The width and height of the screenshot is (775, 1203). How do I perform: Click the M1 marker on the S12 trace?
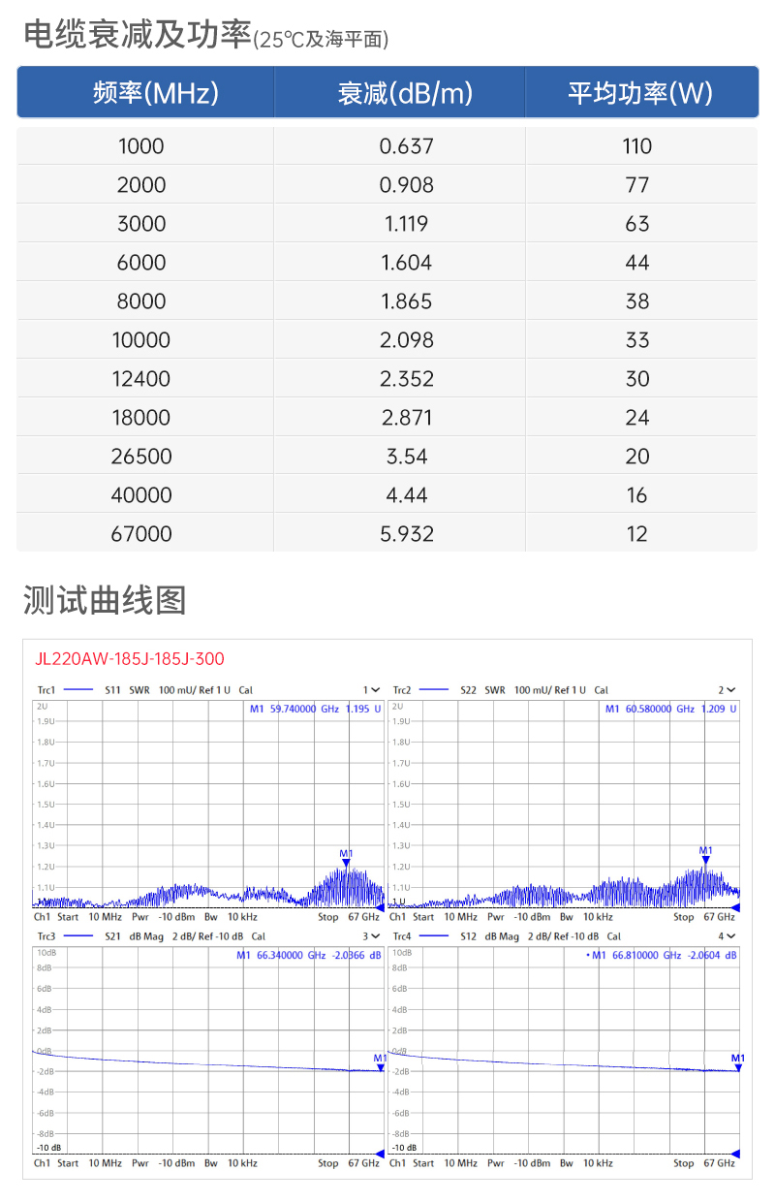click(738, 1067)
